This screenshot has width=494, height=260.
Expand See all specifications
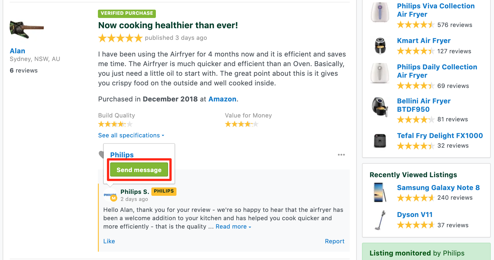click(x=131, y=135)
